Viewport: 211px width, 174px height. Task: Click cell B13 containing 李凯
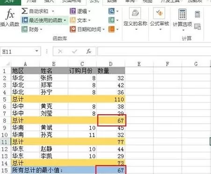tap(54, 156)
